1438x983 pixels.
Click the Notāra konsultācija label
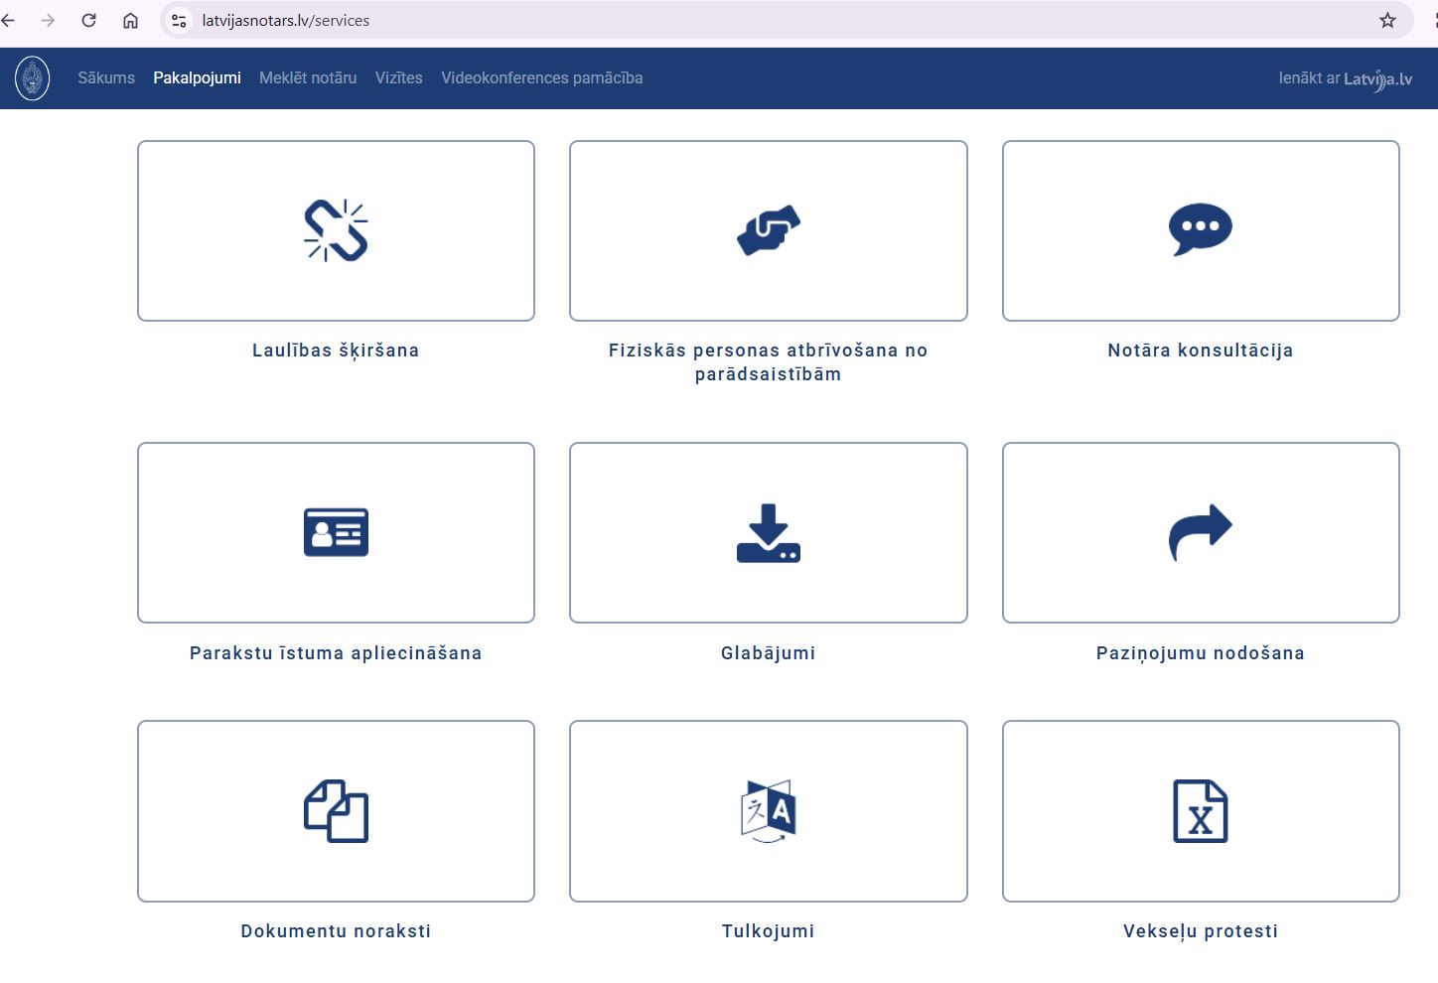point(1200,351)
